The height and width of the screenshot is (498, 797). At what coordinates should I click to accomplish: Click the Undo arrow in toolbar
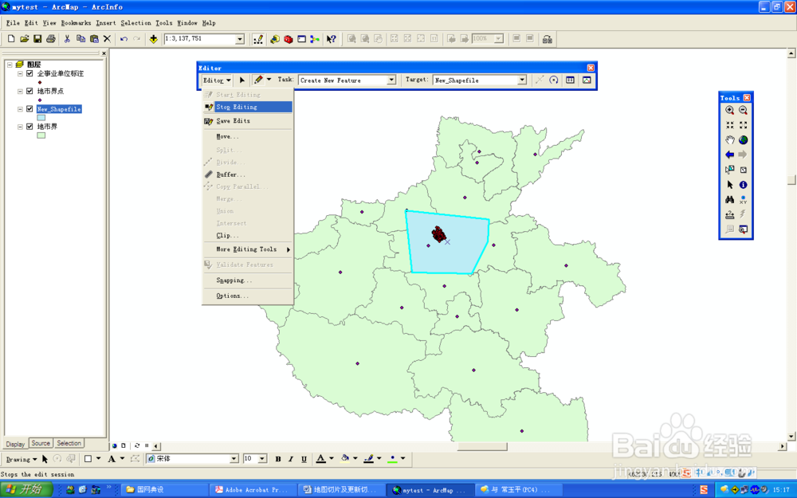tap(124, 38)
